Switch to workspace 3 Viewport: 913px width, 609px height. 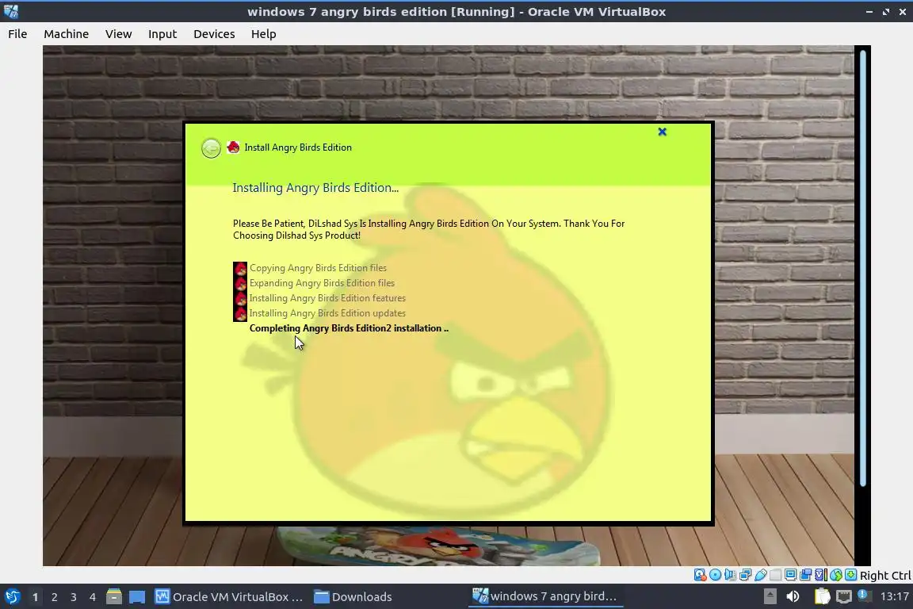pos(74,597)
